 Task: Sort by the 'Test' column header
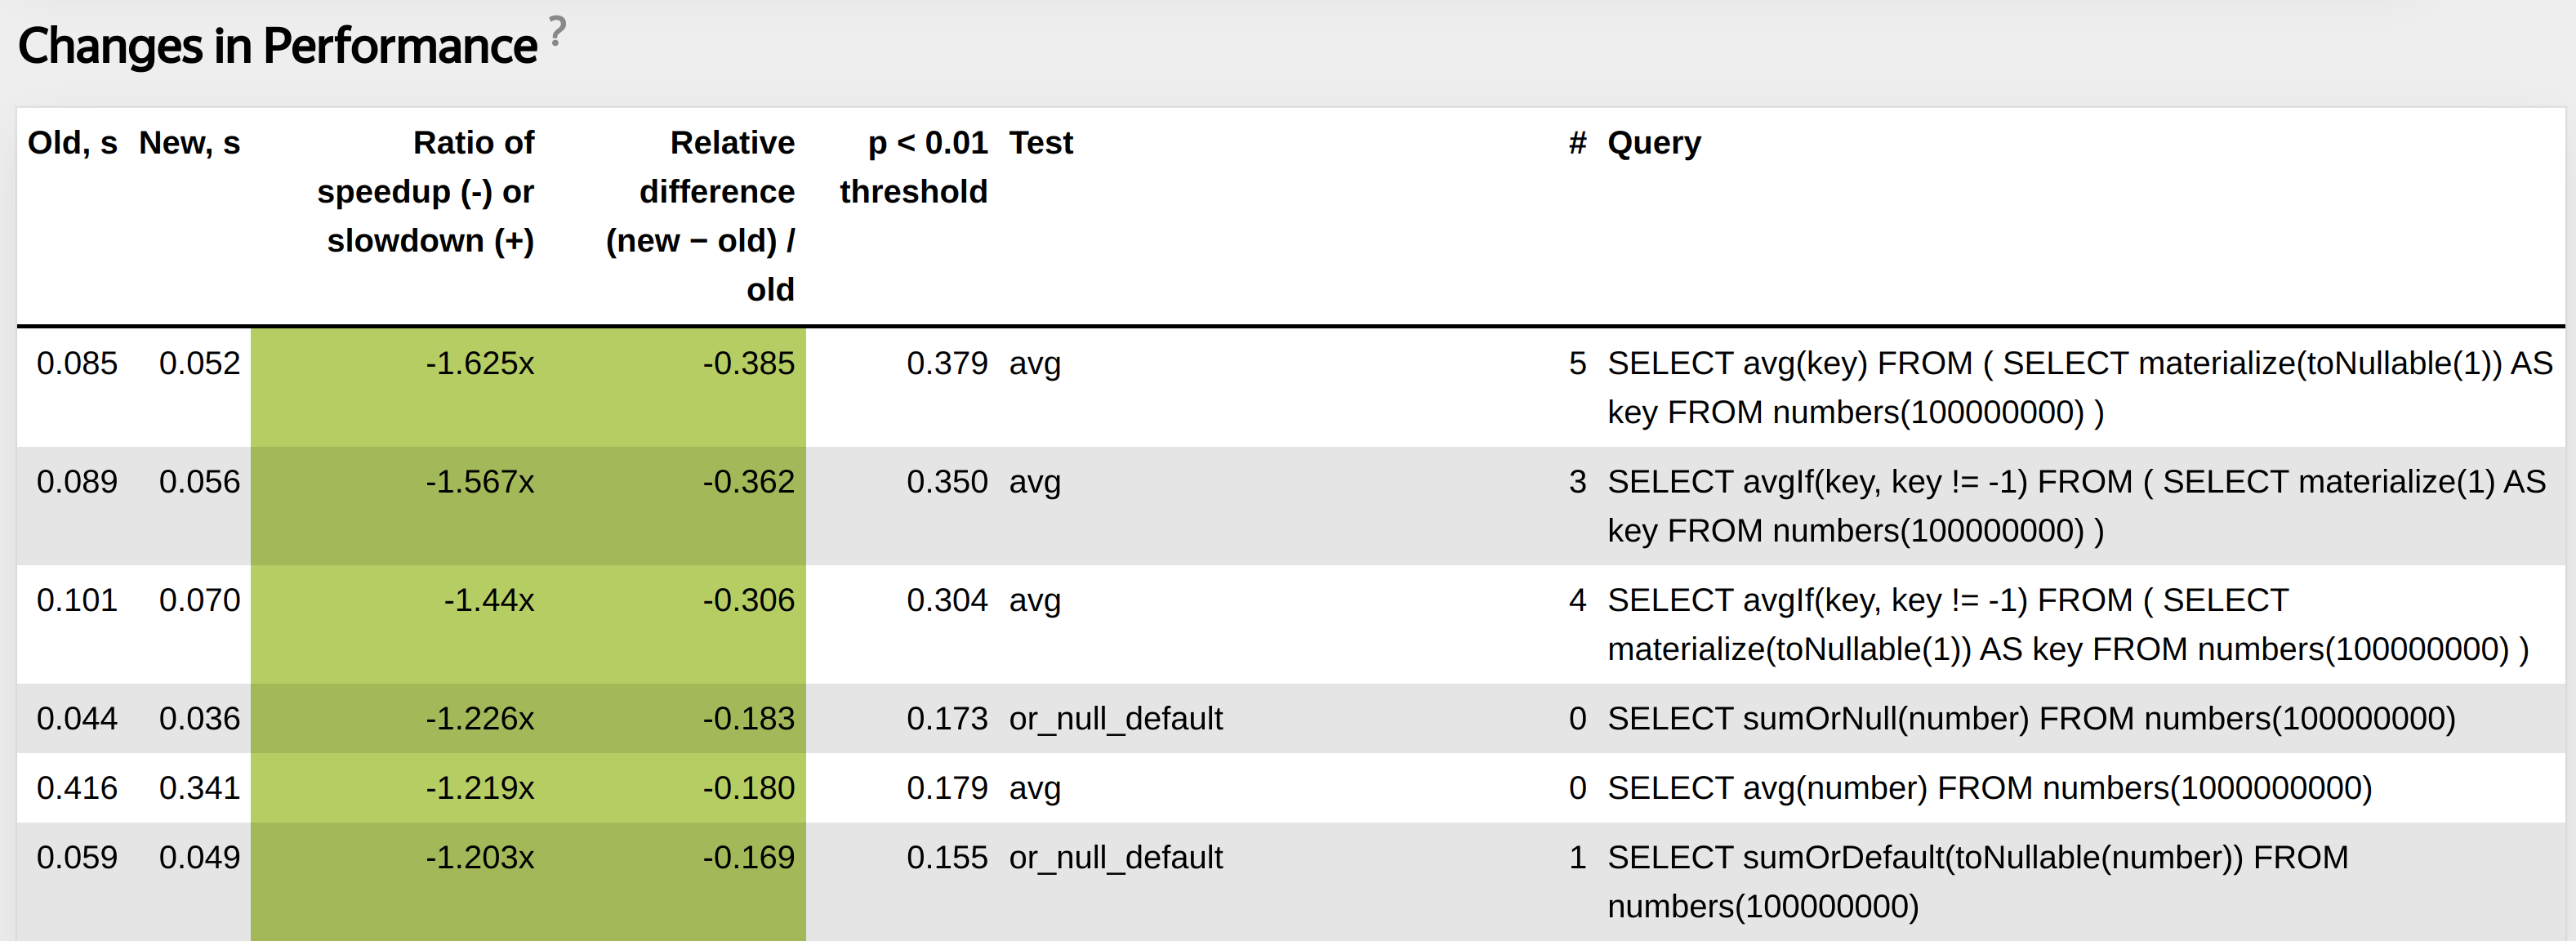point(1040,143)
